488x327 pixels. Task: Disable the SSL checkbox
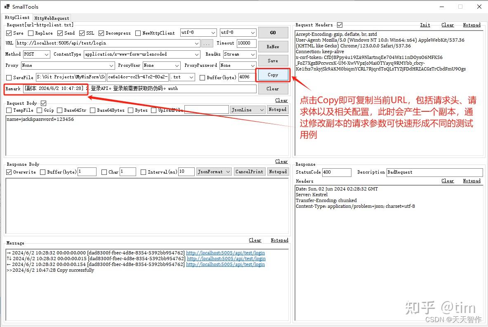tap(83, 33)
